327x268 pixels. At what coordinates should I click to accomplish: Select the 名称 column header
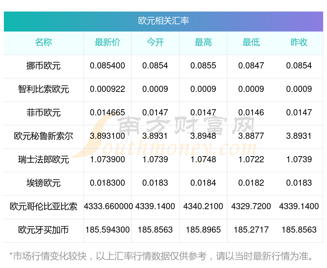43,43
